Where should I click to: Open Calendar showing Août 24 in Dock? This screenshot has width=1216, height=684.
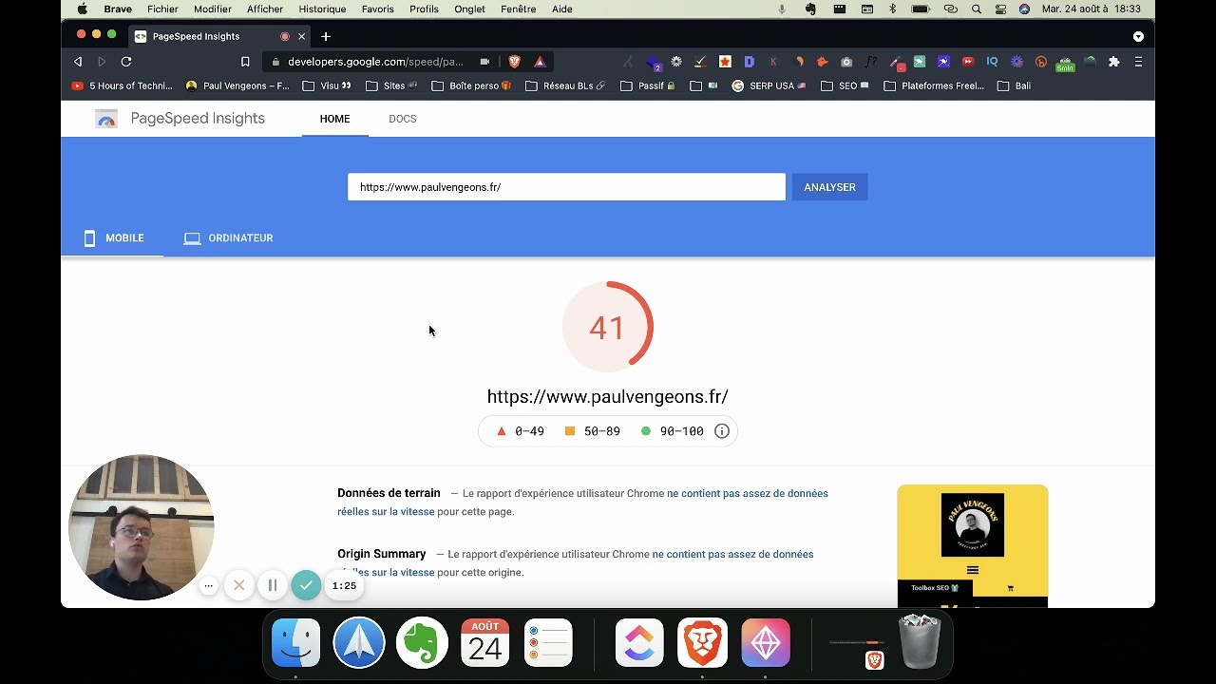(x=484, y=643)
